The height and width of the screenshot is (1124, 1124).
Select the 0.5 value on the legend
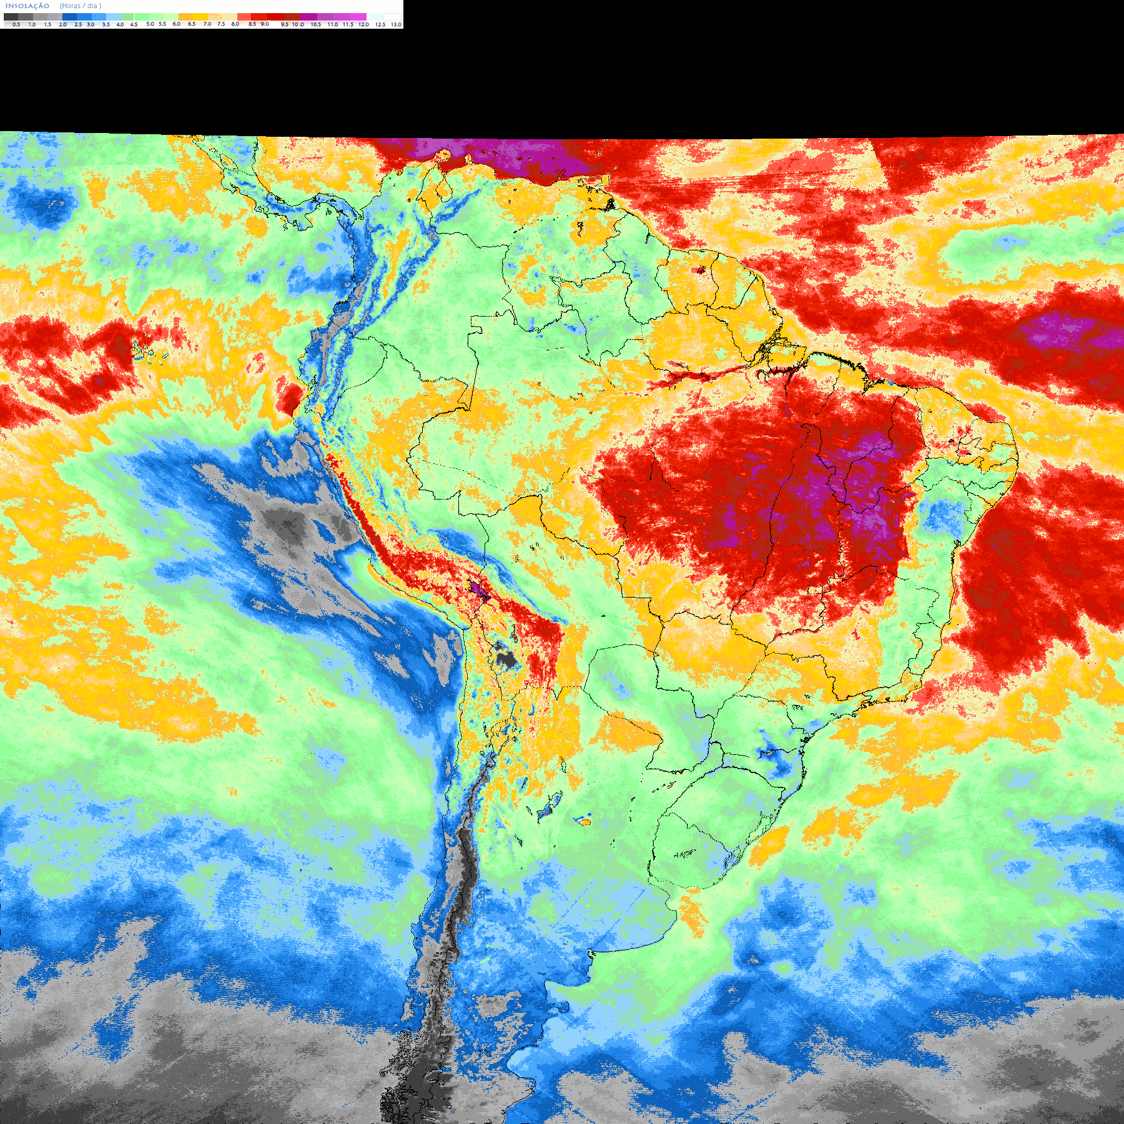(16, 24)
